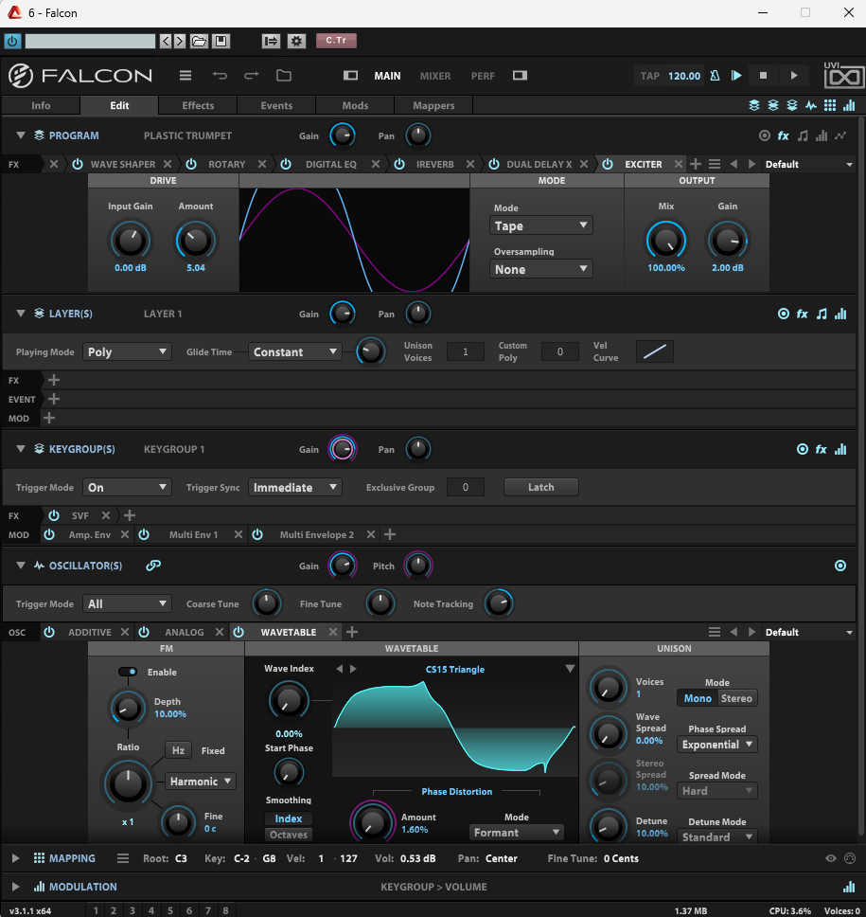Remove the ANALOG oscillator
The image size is (866, 917).
(220, 632)
